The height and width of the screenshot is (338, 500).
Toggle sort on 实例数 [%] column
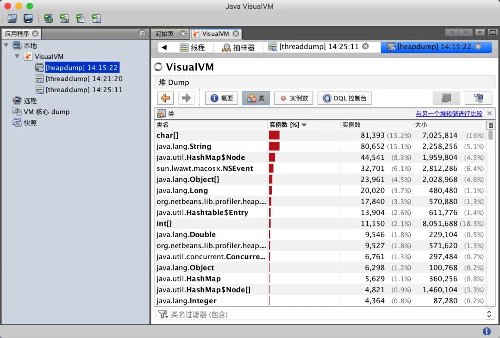(303, 125)
